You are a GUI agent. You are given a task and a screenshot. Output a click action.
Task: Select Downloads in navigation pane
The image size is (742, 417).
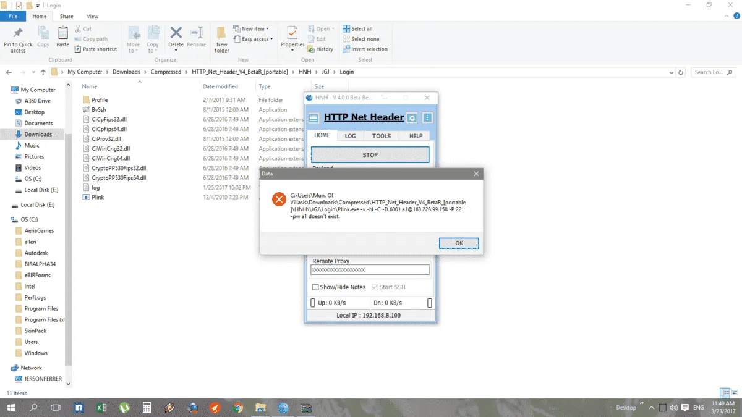tap(38, 134)
